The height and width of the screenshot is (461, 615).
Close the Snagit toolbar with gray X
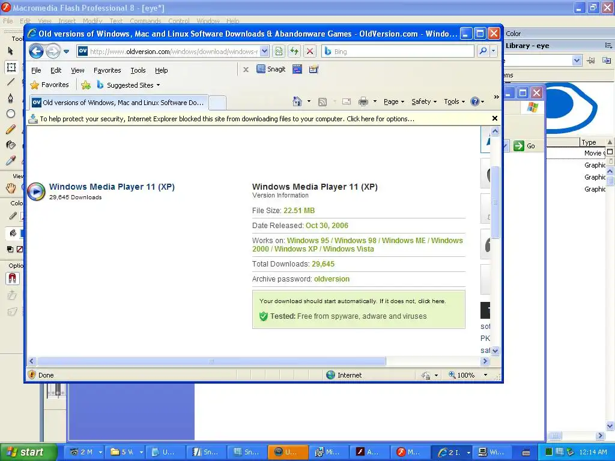(246, 70)
